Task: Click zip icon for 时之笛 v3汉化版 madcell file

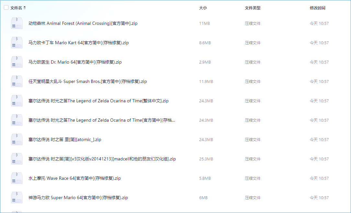Action: coord(17,159)
